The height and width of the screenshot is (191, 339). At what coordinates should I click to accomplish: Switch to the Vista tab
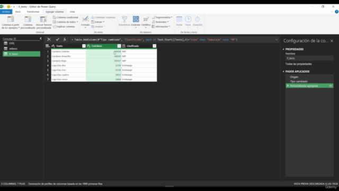click(72, 12)
